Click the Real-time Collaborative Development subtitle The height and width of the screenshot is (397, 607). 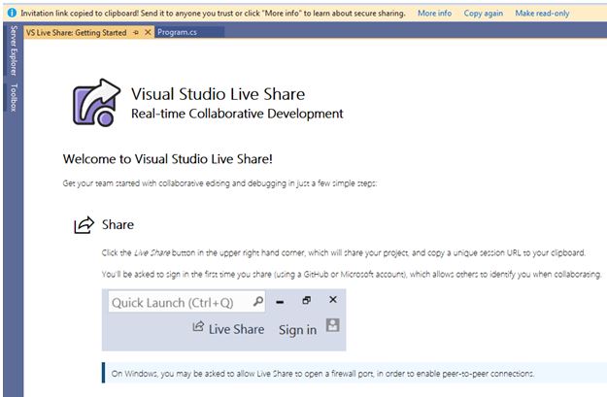pos(237,114)
